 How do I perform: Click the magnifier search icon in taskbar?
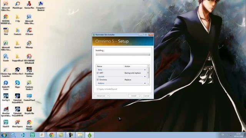tap(13, 135)
